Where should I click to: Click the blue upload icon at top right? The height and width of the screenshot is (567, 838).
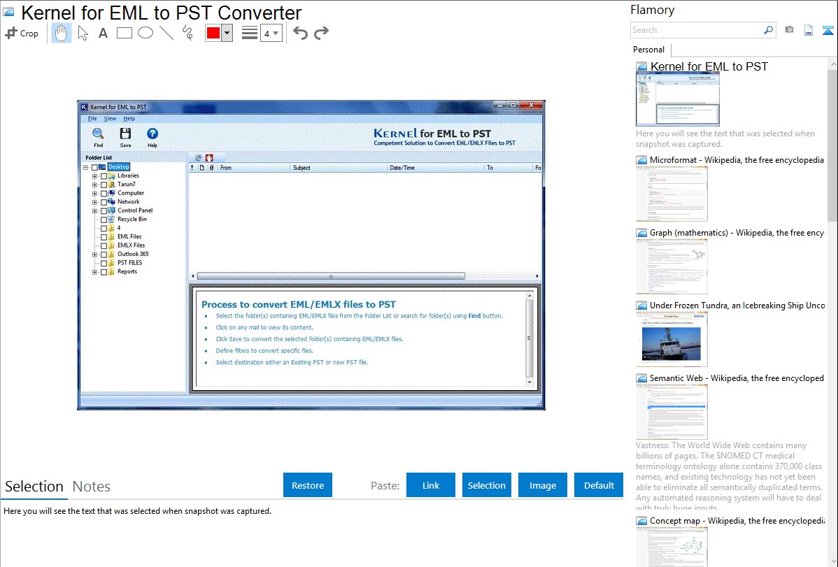point(828,30)
